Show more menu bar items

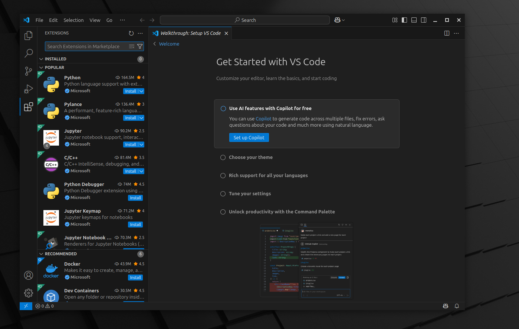[x=122, y=20]
